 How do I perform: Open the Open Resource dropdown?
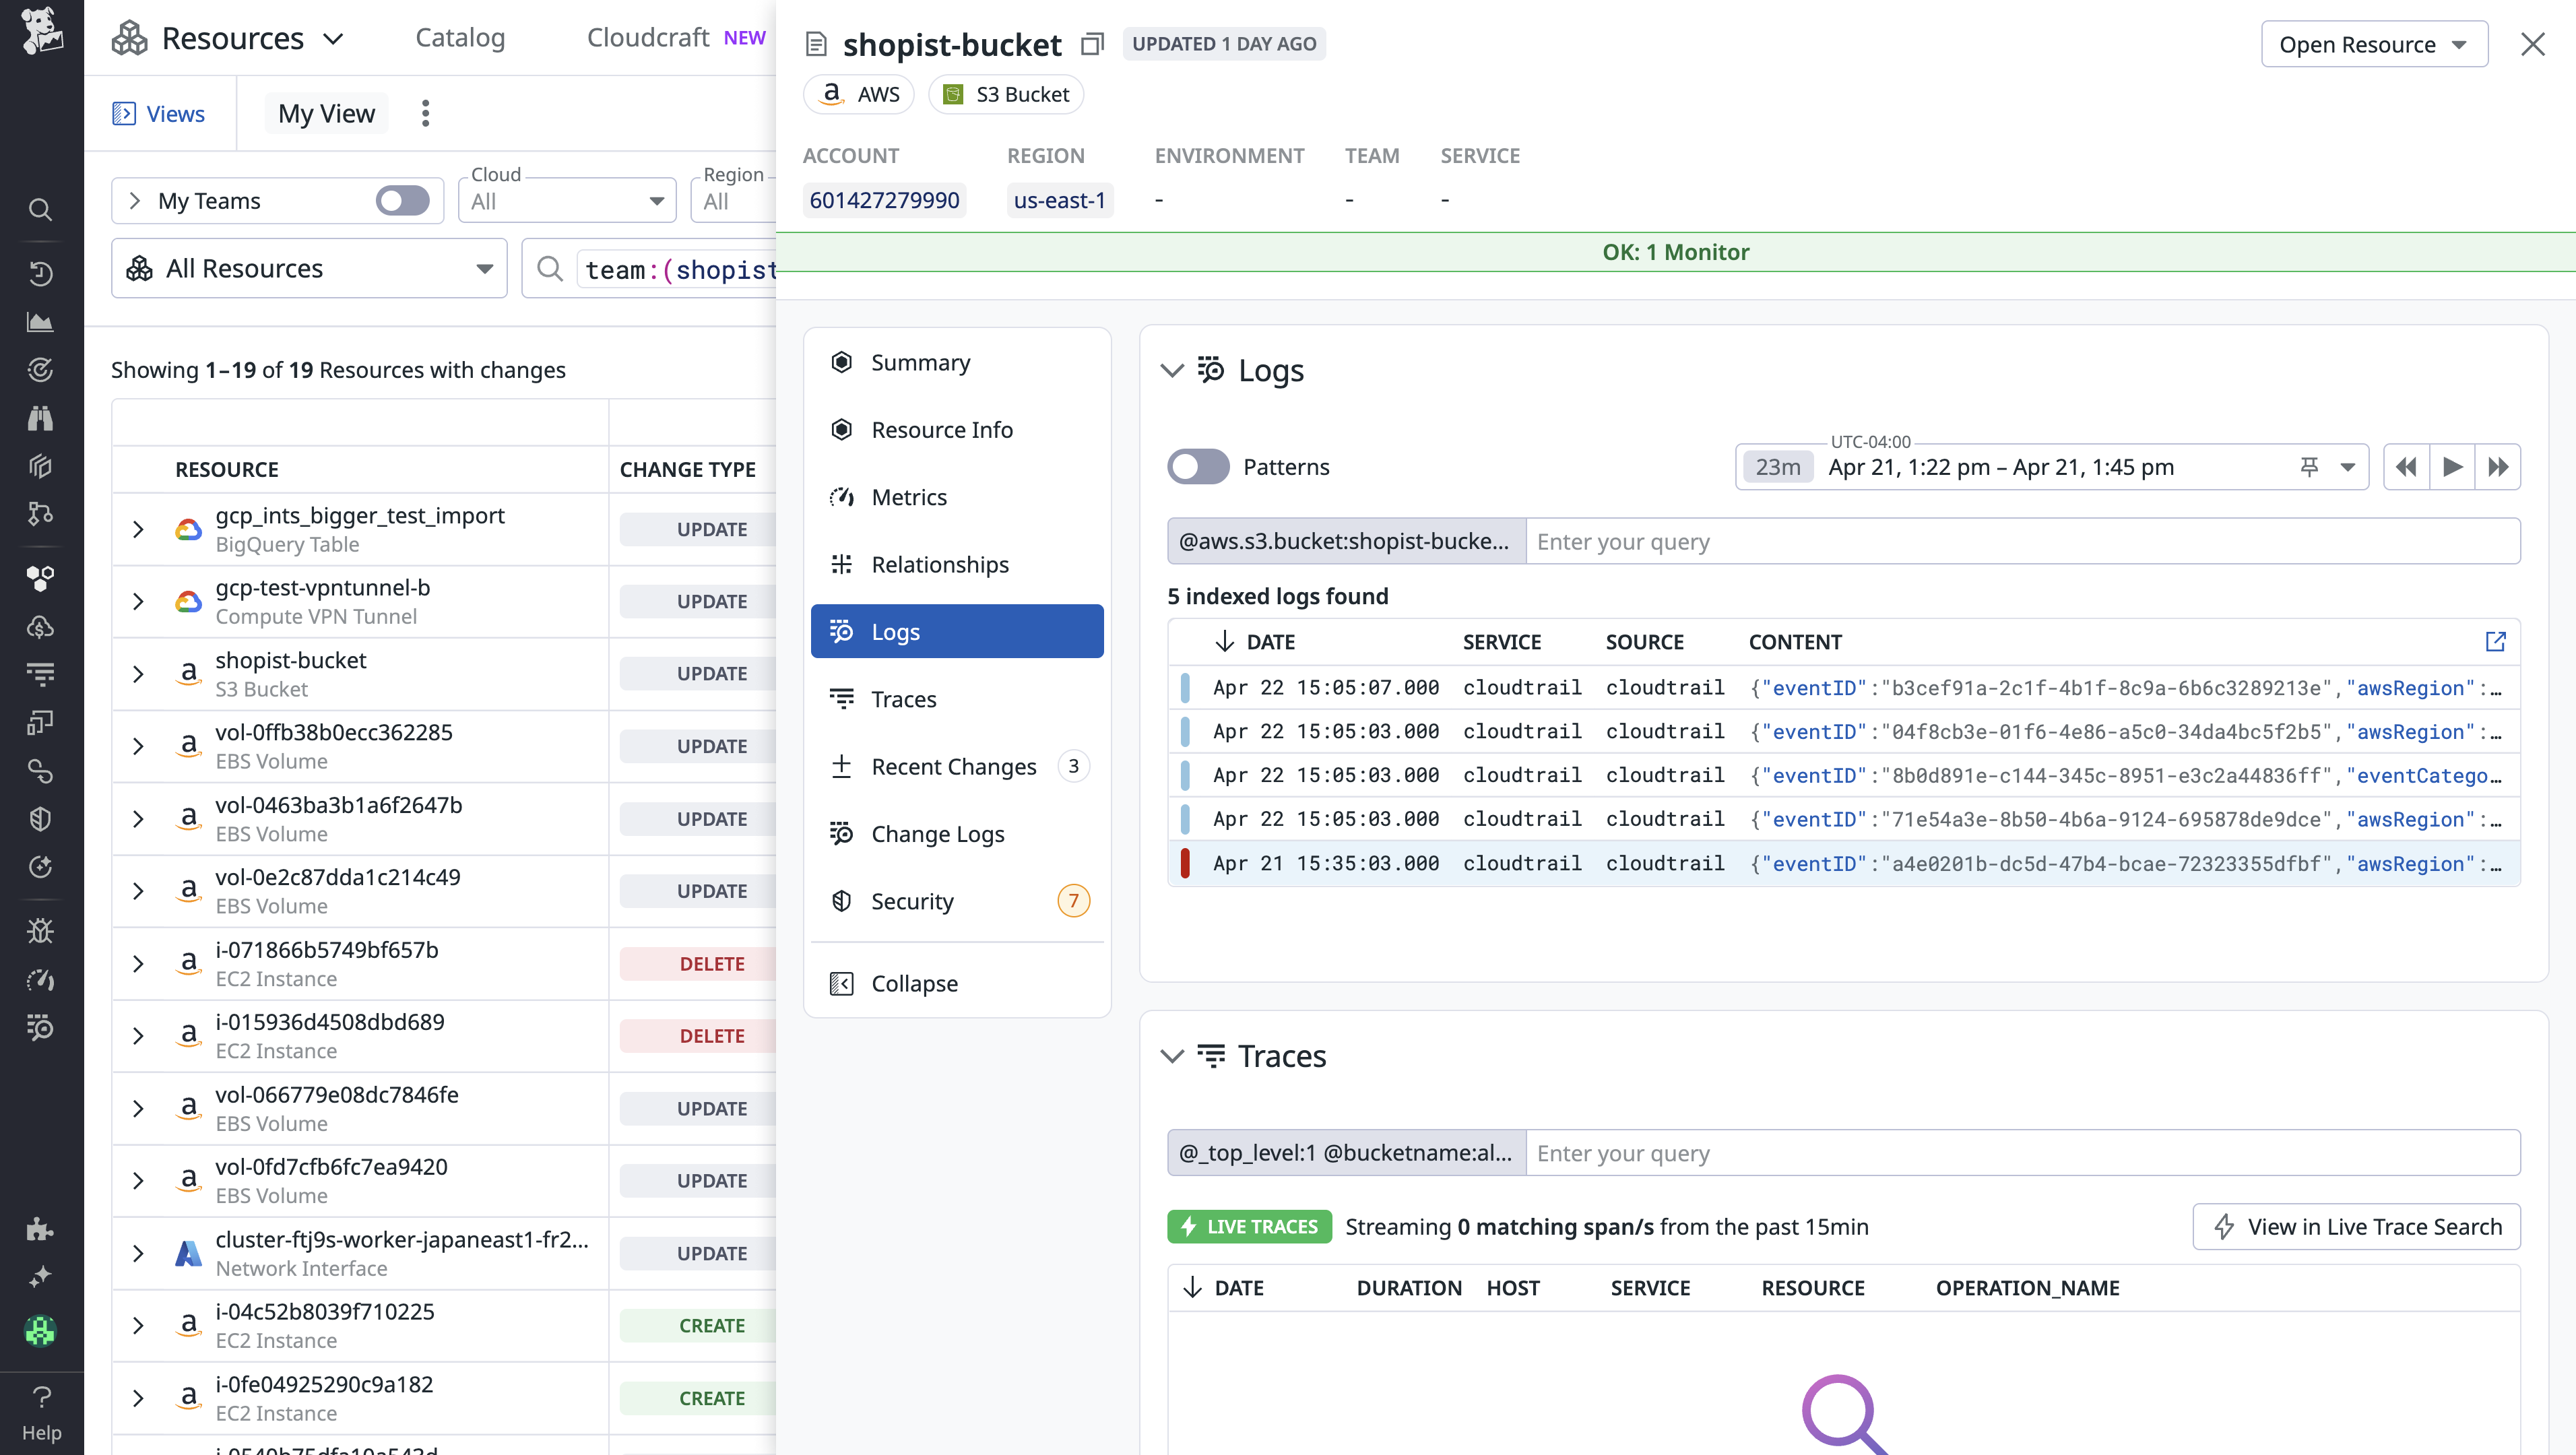(2374, 44)
